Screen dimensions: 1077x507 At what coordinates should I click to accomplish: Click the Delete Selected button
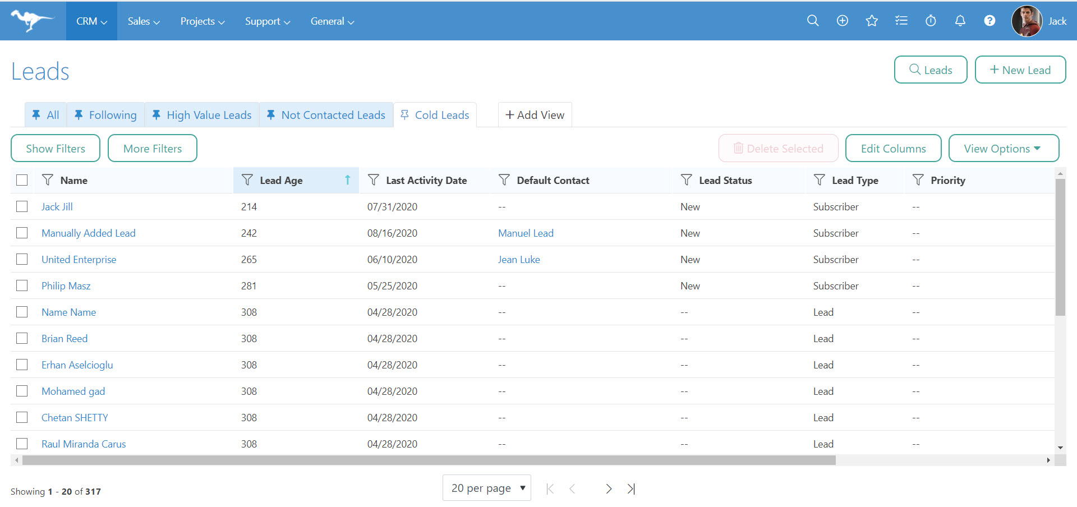pos(778,148)
